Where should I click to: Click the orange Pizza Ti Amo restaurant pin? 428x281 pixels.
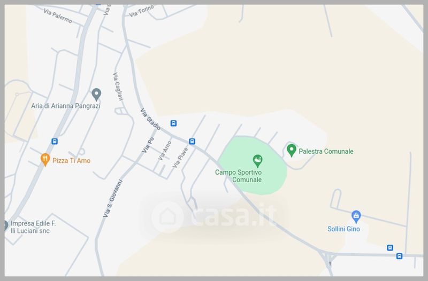(x=45, y=160)
